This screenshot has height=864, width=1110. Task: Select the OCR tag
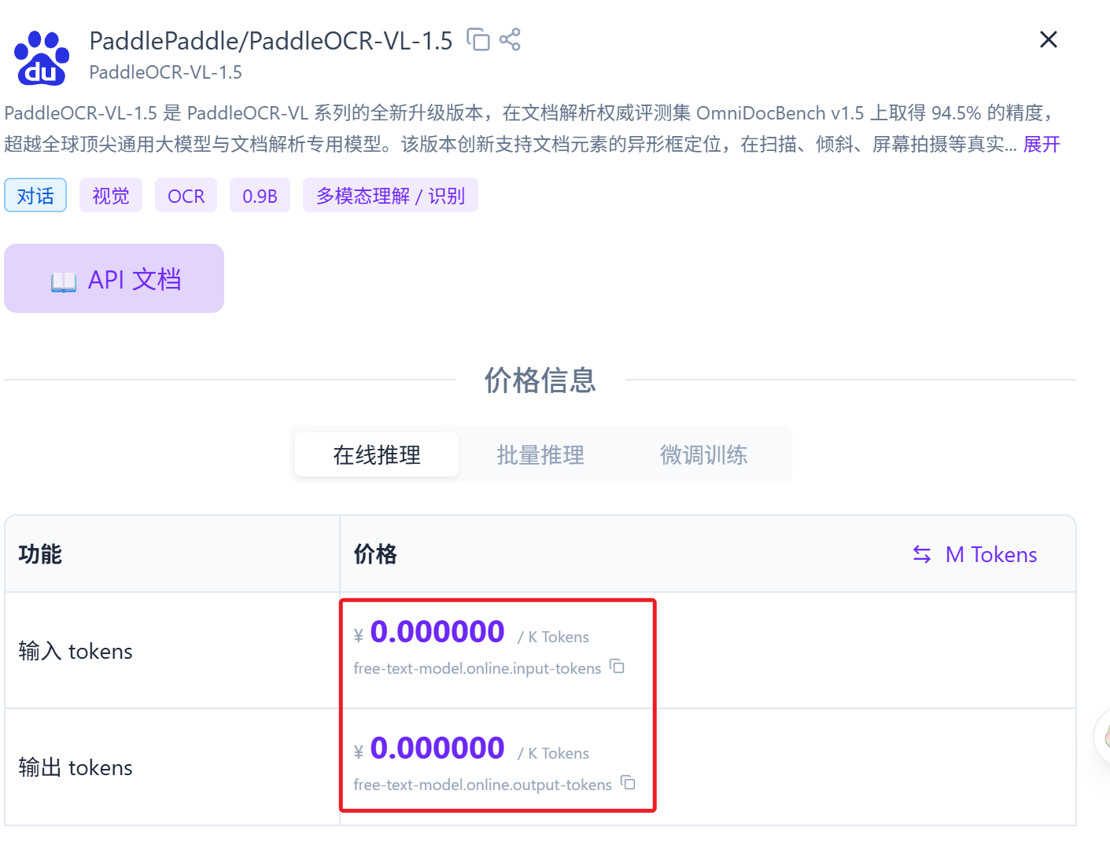[x=186, y=196]
